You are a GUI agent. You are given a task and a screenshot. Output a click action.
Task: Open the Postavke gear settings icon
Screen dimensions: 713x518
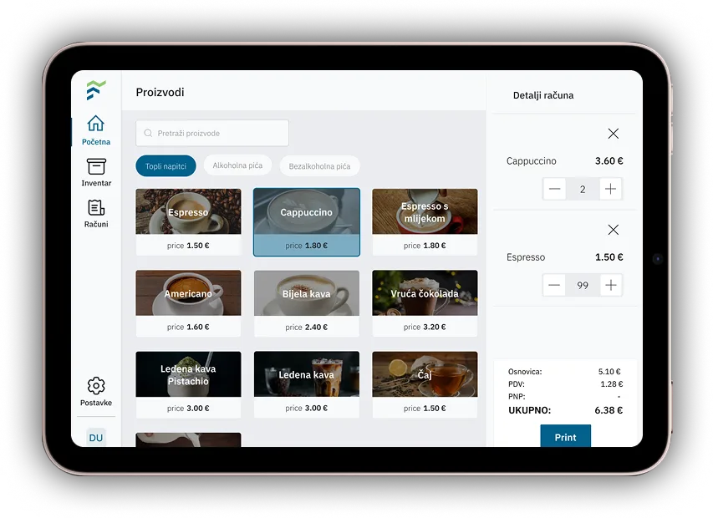tap(96, 386)
